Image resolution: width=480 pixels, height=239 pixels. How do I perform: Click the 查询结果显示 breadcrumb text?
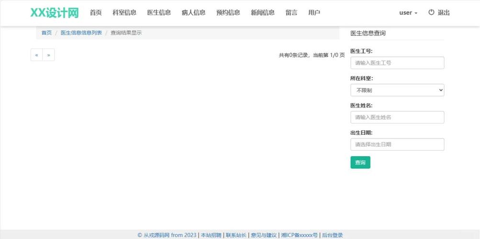pos(126,33)
